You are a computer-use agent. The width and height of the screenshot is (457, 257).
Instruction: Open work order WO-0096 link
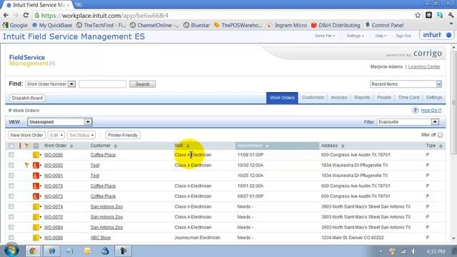pyautogui.click(x=54, y=155)
